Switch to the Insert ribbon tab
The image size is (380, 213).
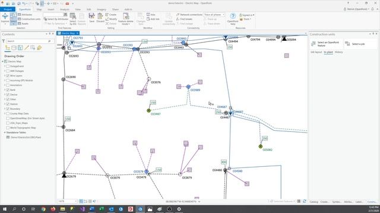pyautogui.click(x=51, y=9)
